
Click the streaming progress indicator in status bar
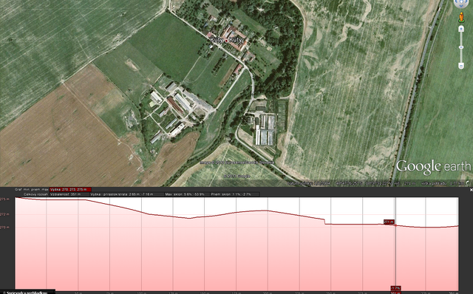click(x=468, y=182)
